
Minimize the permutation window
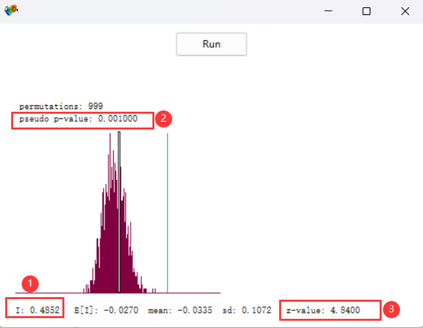pyautogui.click(x=328, y=11)
